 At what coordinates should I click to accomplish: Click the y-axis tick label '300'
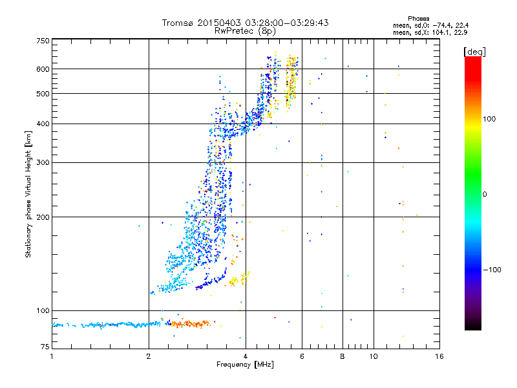43,162
